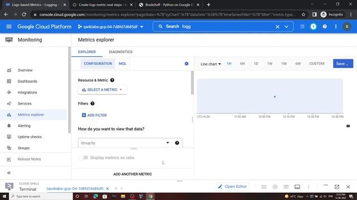Click the Google Cloud Platform logo
Image resolution: width=357 pixels, height=200 pixels.
pyautogui.click(x=45, y=27)
